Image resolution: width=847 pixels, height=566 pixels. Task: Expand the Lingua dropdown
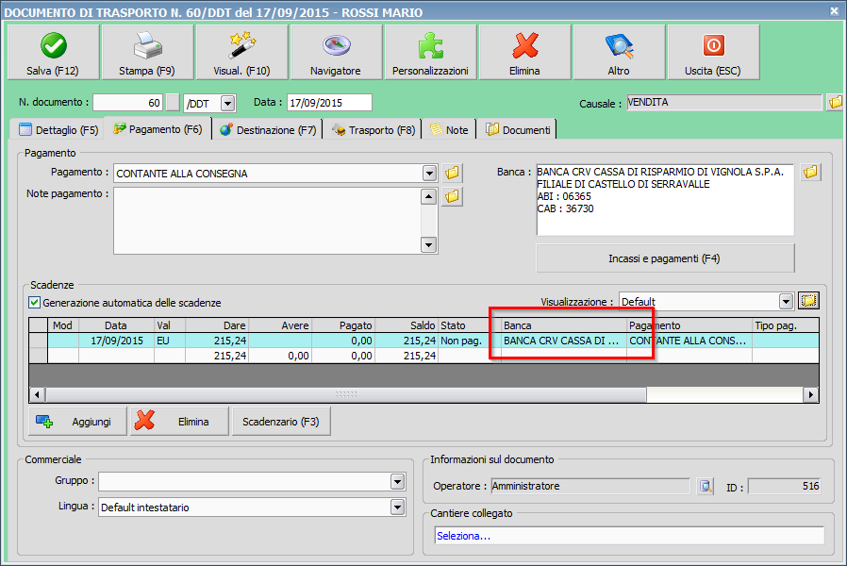[x=397, y=508]
